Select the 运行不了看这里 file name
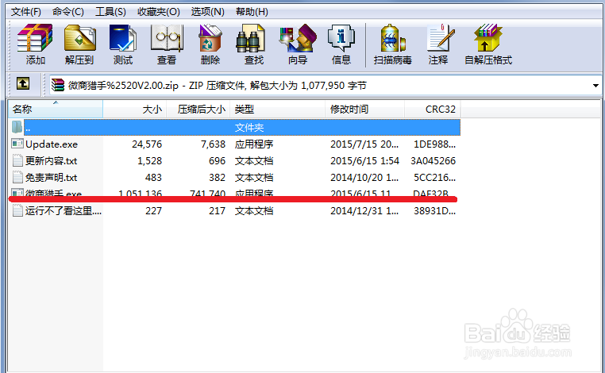Screen dimensions: 605x373 64,210
